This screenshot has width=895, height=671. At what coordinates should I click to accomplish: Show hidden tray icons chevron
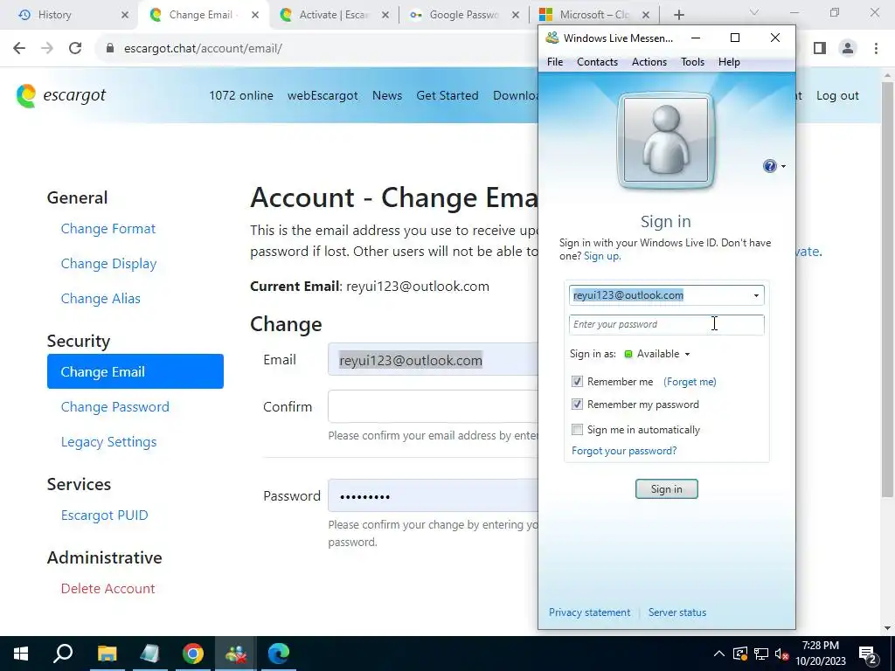(719, 654)
